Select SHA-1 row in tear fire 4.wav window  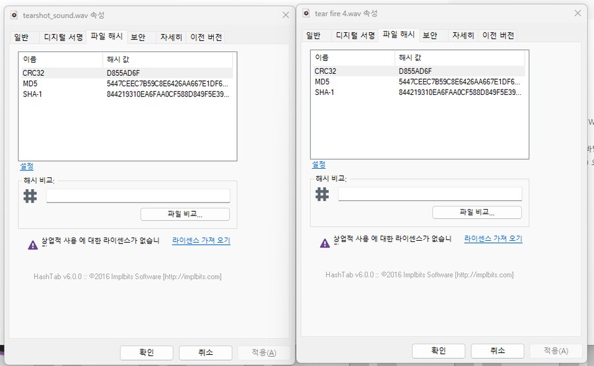click(418, 92)
